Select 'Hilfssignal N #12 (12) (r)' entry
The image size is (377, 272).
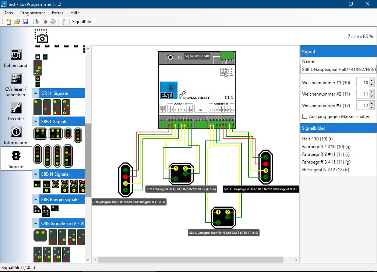click(325, 169)
